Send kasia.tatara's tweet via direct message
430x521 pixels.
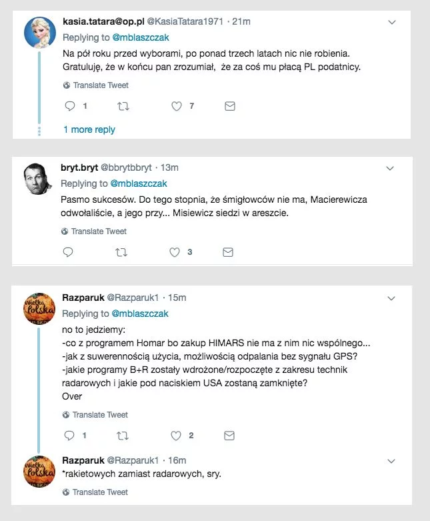(x=230, y=106)
